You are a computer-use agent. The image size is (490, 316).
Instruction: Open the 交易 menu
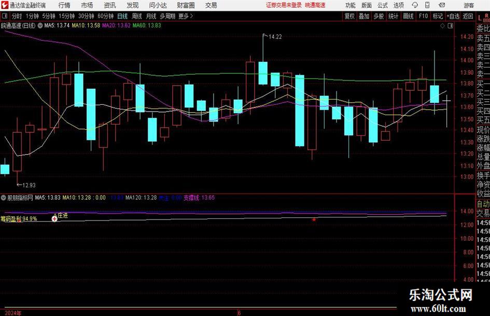click(x=211, y=5)
